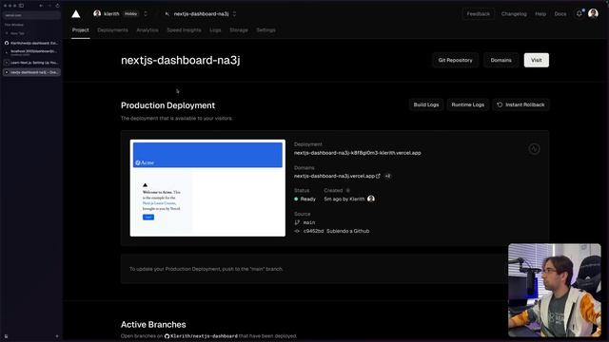Viewport: 609px width, 342px height.
Task: Click the Hobby plan badge
Action: coord(131,14)
